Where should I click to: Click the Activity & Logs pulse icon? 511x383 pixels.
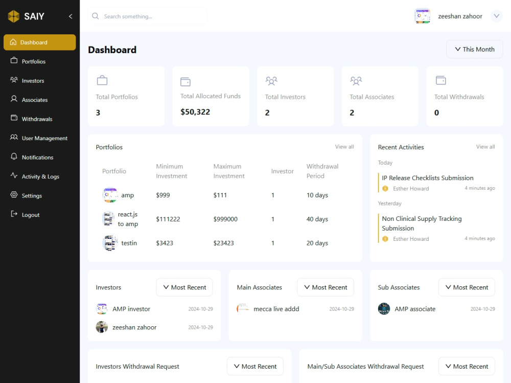(x=14, y=175)
